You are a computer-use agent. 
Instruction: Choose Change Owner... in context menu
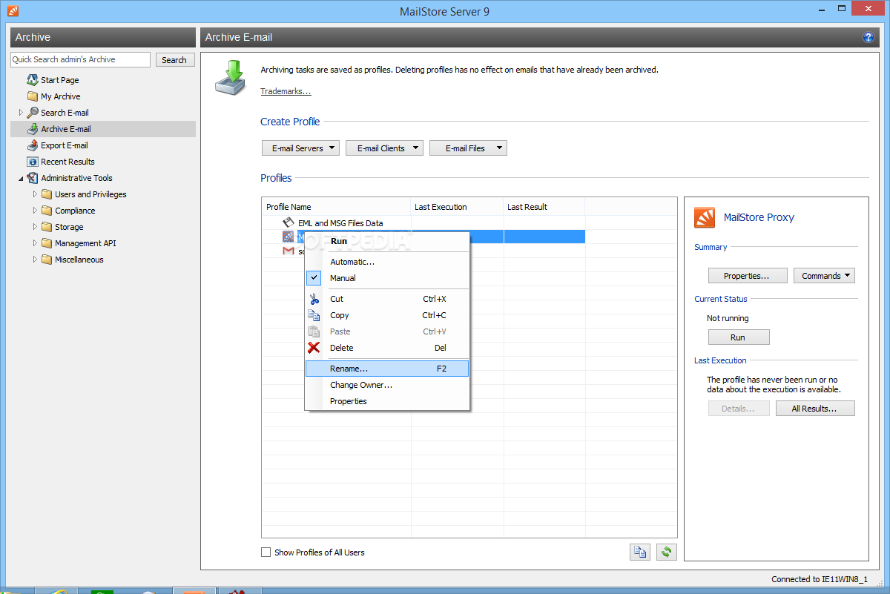387,385
